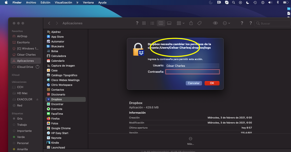Open the Archivo menu

(31, 2)
